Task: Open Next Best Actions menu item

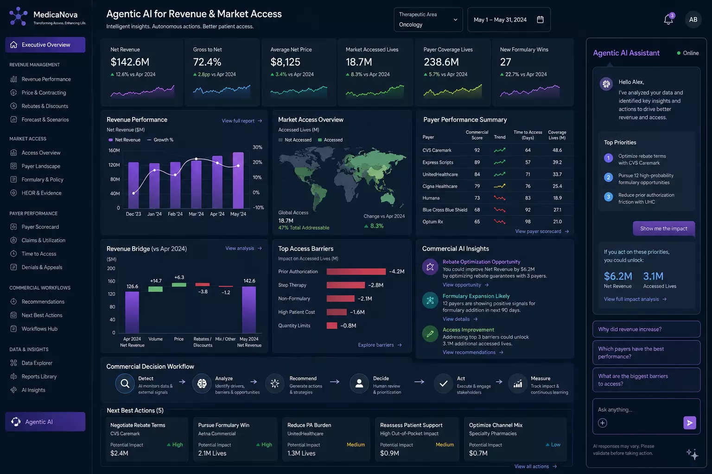Action: pos(42,315)
